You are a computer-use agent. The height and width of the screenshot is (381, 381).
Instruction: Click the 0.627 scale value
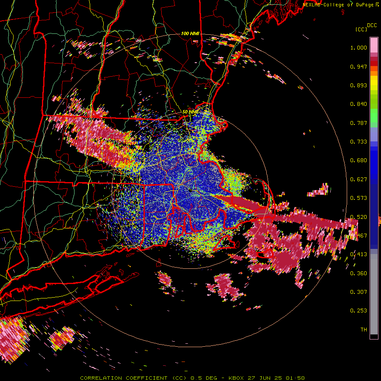click(359, 179)
